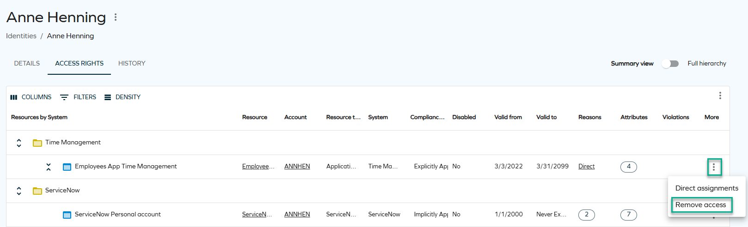Click attributes badge 7 for ServiceNow account

629,215
